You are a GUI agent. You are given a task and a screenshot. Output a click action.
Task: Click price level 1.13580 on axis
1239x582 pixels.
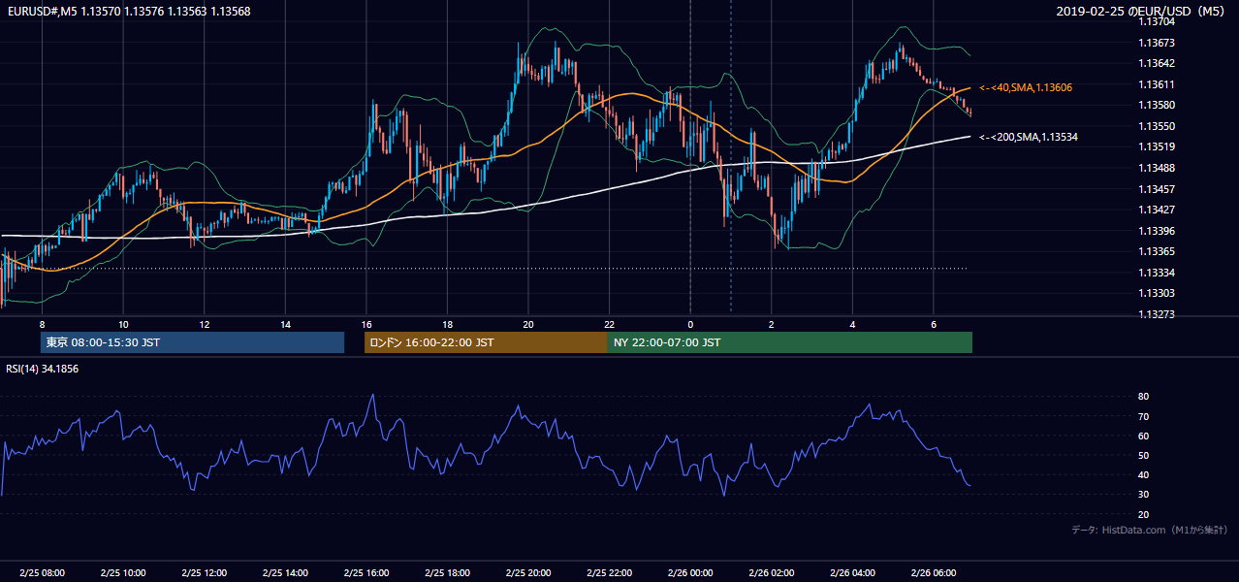1158,105
